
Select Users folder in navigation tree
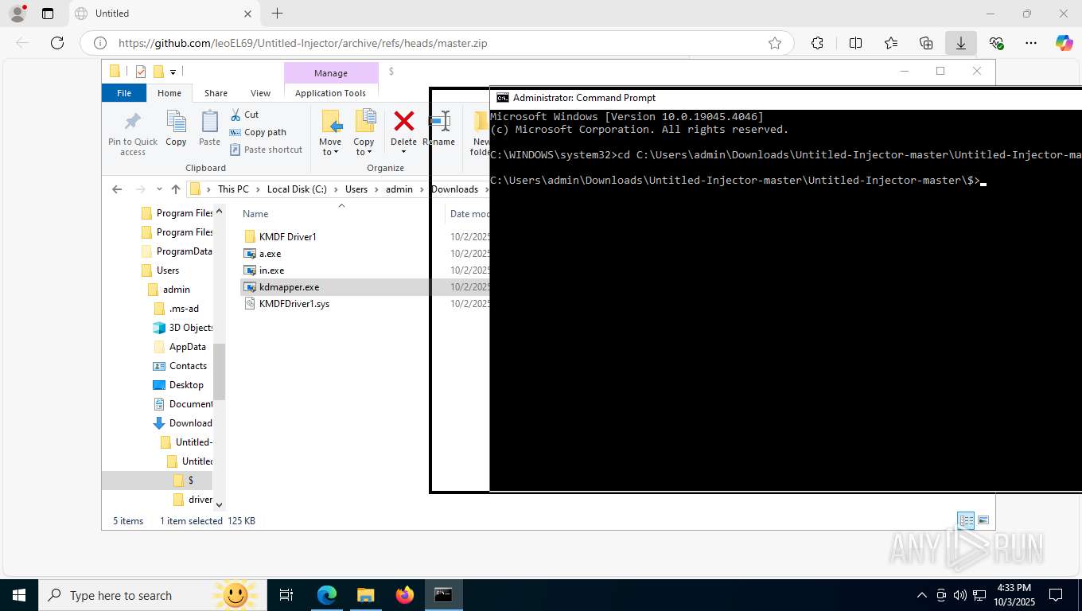(162, 270)
